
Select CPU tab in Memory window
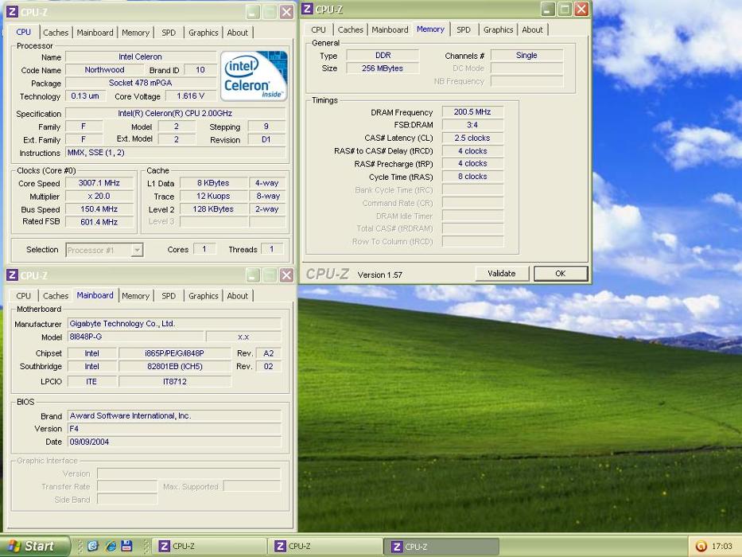[x=318, y=30]
